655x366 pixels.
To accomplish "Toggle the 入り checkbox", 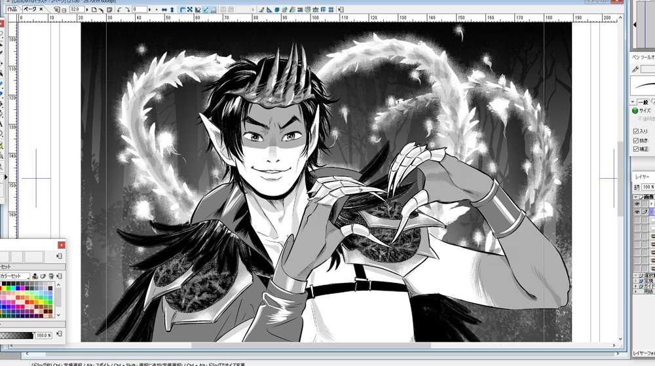I will click(635, 131).
